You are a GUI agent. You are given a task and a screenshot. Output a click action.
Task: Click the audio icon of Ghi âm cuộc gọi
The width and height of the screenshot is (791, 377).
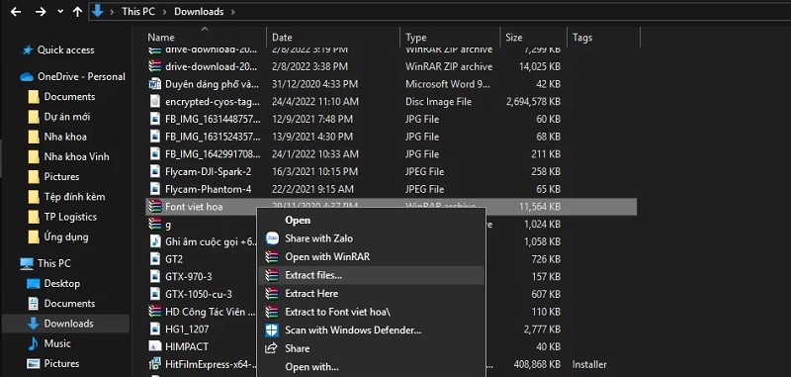(x=155, y=241)
